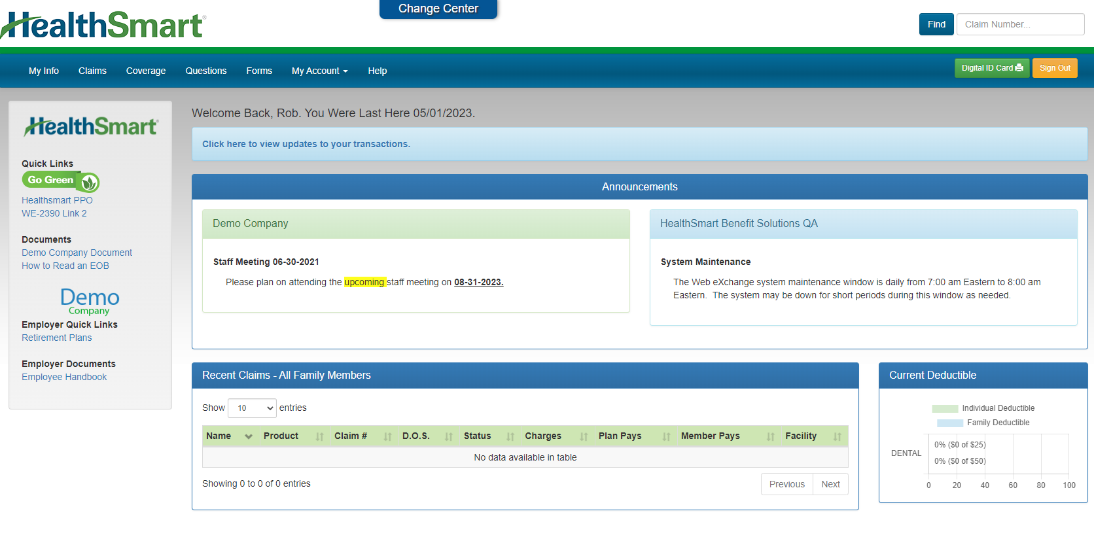The image size is (1094, 541).
Task: Click the Current Deductible panel header
Action: pos(983,375)
